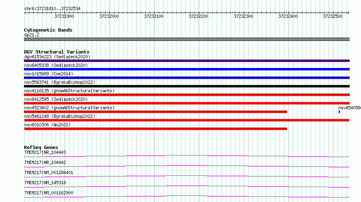Click the TMEM217|NM_145316 transcript label
The height and width of the screenshot is (202, 361).
(45, 183)
